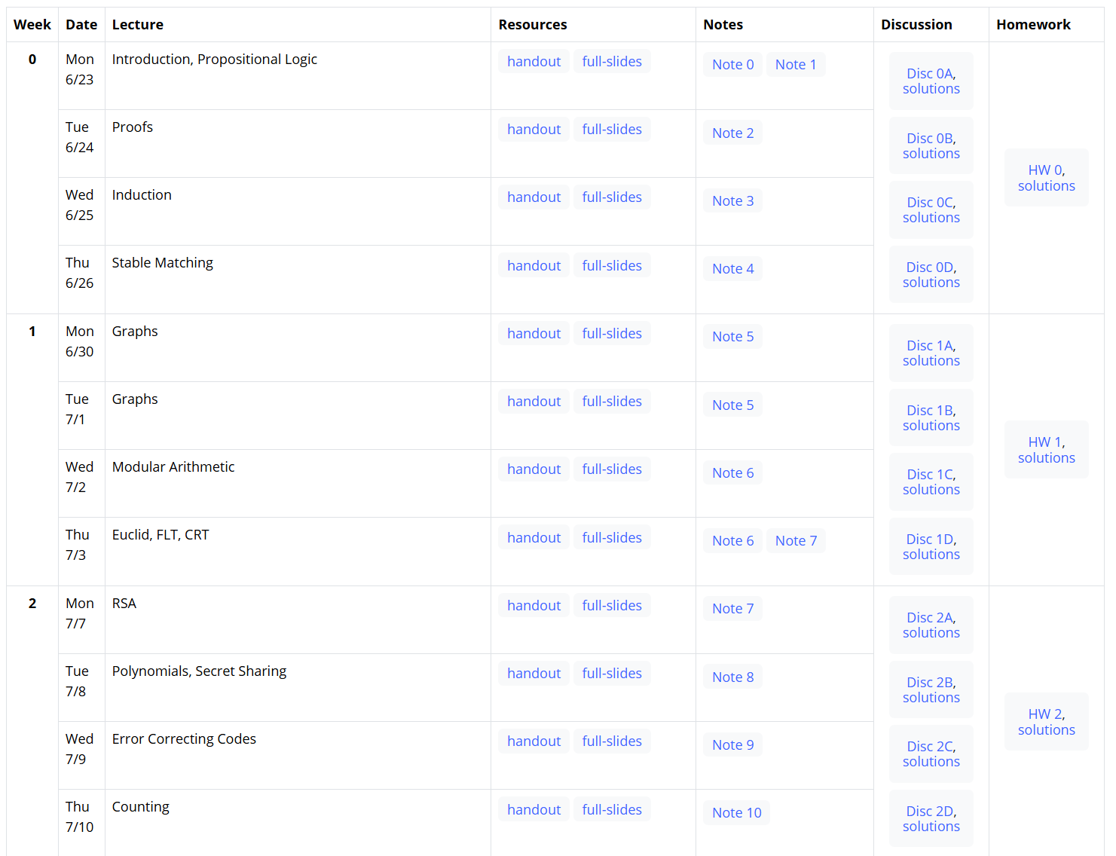The image size is (1116, 856).
Task: Open full-slides for the Proofs lecture
Action: tap(611, 130)
